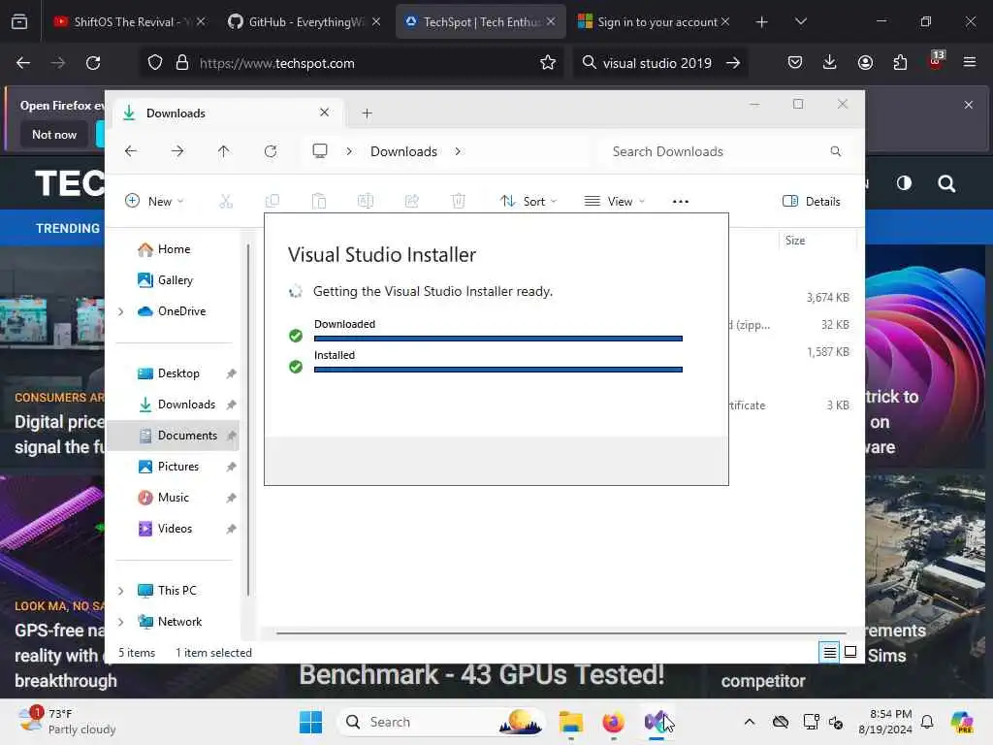The width and height of the screenshot is (993, 745).
Task: Open Firefox hamburger application menu
Action: 970,63
